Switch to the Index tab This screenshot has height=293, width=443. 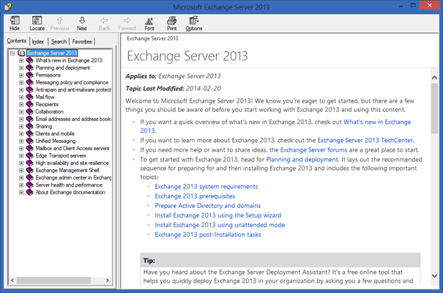[38, 42]
